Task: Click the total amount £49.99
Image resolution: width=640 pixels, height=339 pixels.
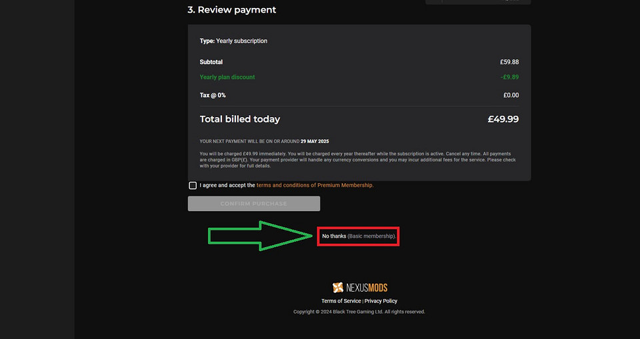Action: pos(503,119)
